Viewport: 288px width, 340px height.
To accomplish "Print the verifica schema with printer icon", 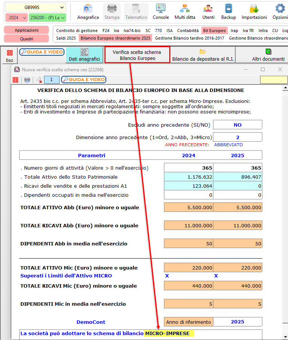I will coord(27,80).
